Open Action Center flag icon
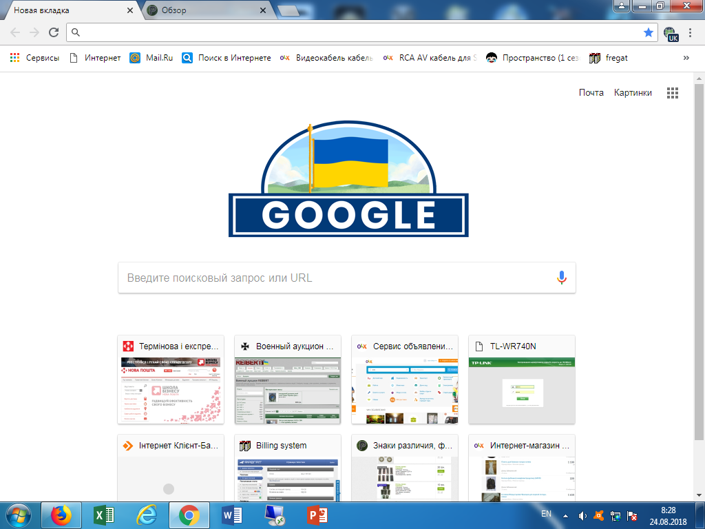The height and width of the screenshot is (529, 705). click(632, 516)
